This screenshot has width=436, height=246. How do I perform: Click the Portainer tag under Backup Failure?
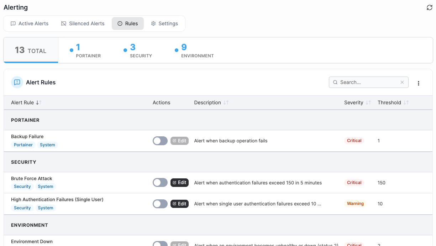[x=23, y=145]
